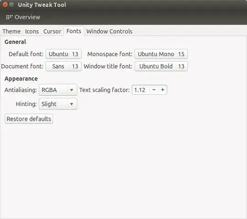The height and width of the screenshot is (219, 247).
Task: Open the Overview grid icon
Action: point(9,17)
